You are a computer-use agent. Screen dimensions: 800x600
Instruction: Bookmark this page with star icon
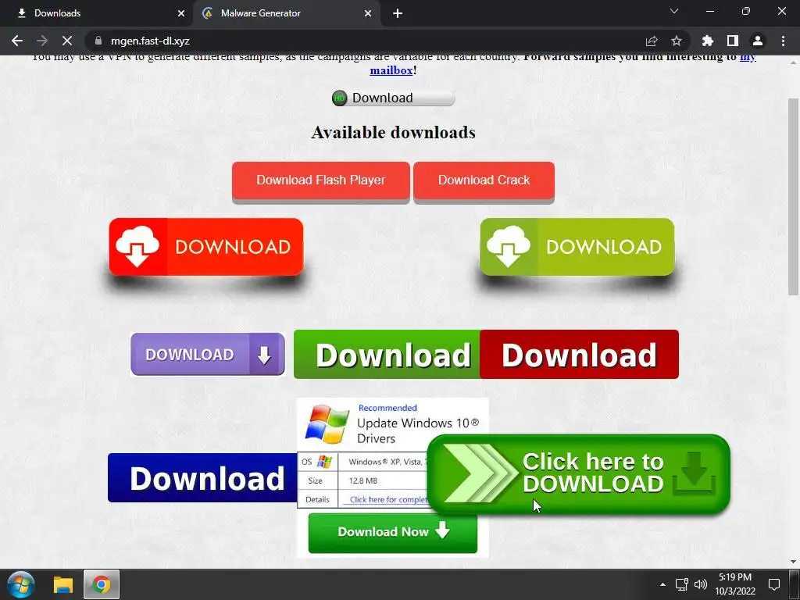point(677,41)
